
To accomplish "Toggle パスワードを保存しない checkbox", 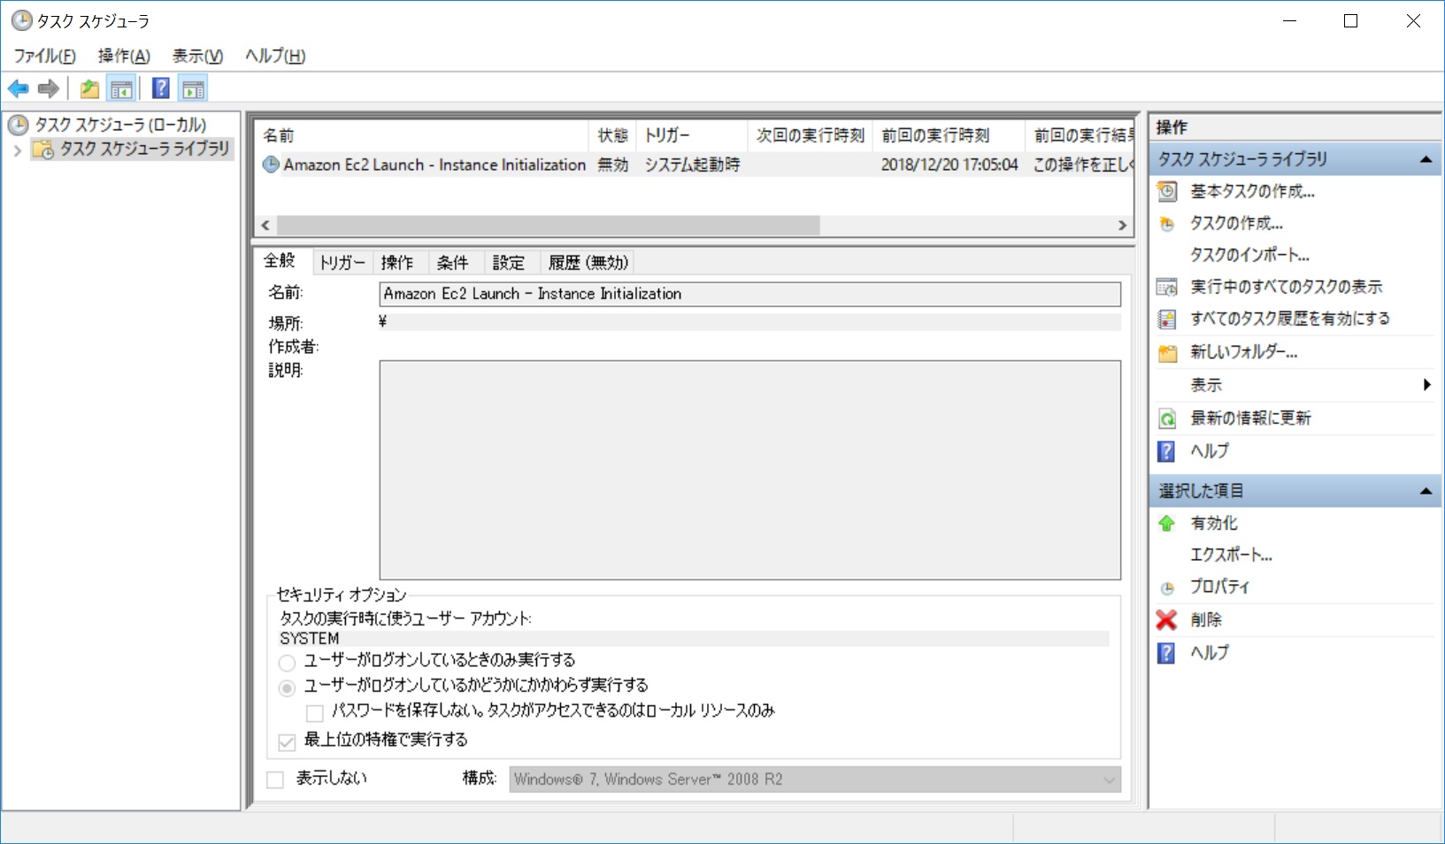I will pos(315,712).
